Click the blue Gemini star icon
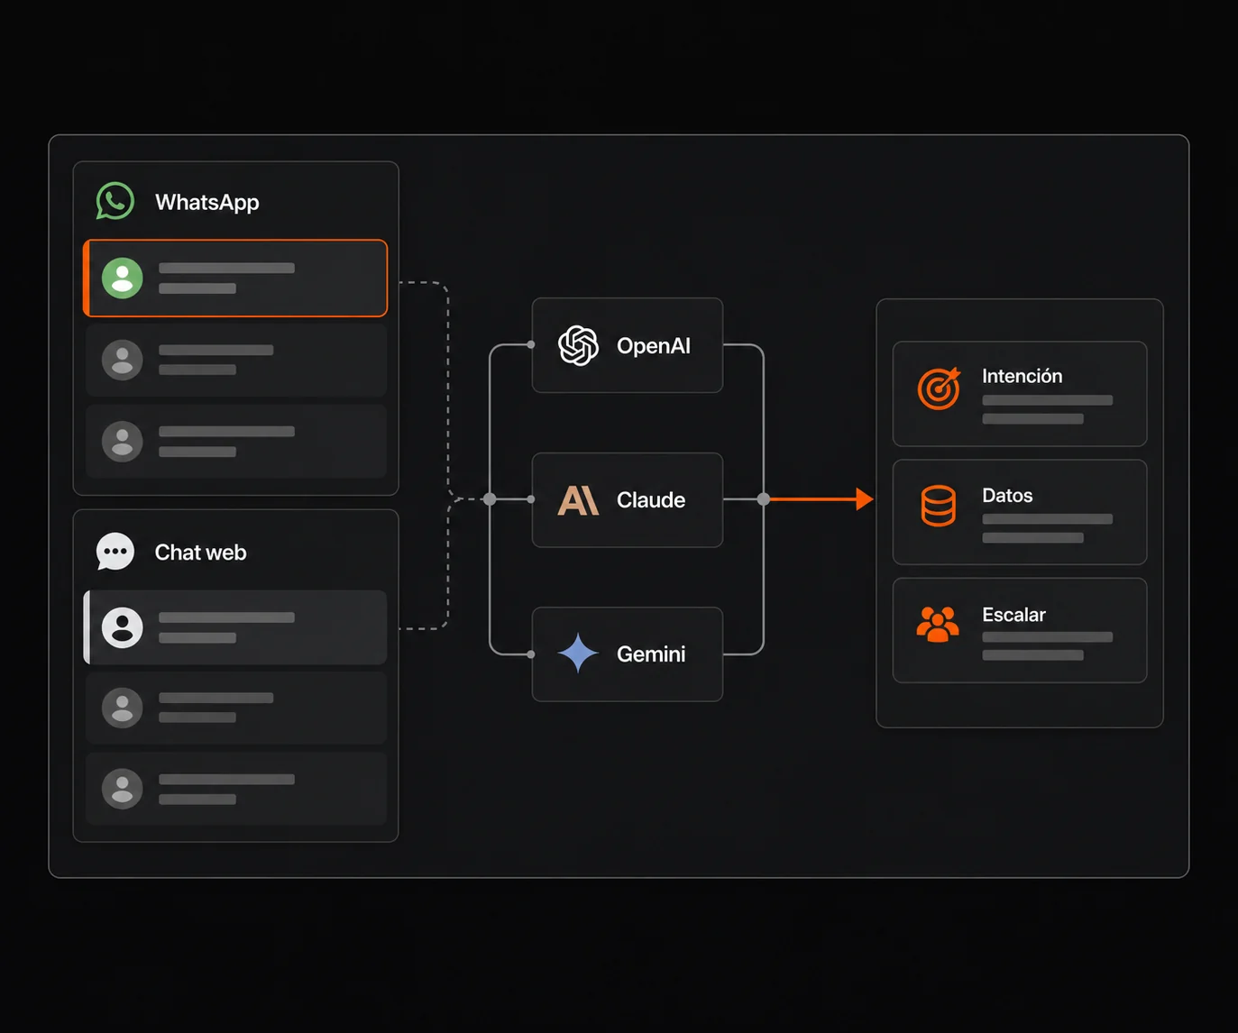The width and height of the screenshot is (1238, 1033). tap(578, 654)
